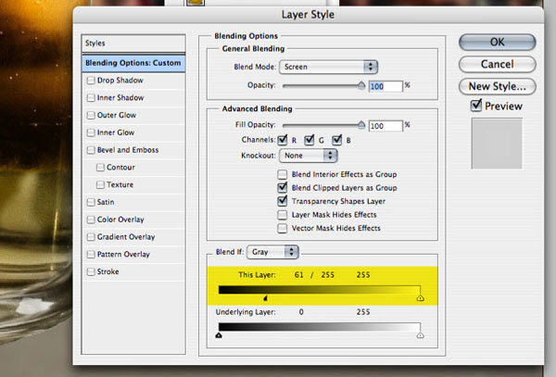
Task: Select the Outer Glow style row
Action: 133,115
